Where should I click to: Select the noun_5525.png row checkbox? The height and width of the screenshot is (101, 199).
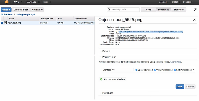[2, 23]
